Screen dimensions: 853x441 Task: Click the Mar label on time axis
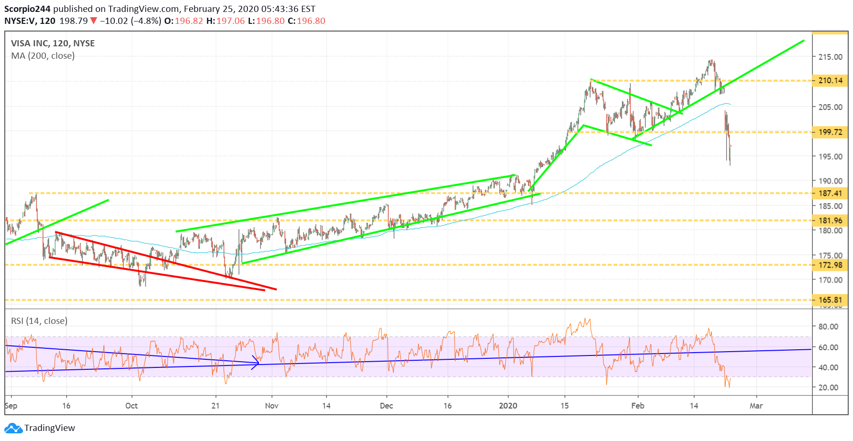(x=756, y=406)
